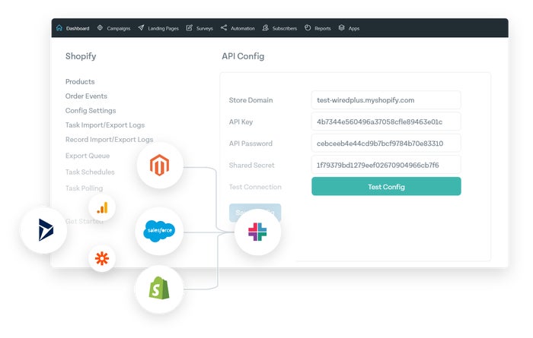Open the Dashboard menu item

point(78,28)
